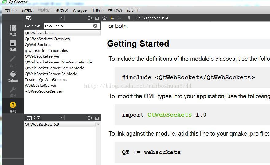The image size is (270, 165).
Task: Select the ~QWebSocketServer index entry
Action: (x=62, y=91)
